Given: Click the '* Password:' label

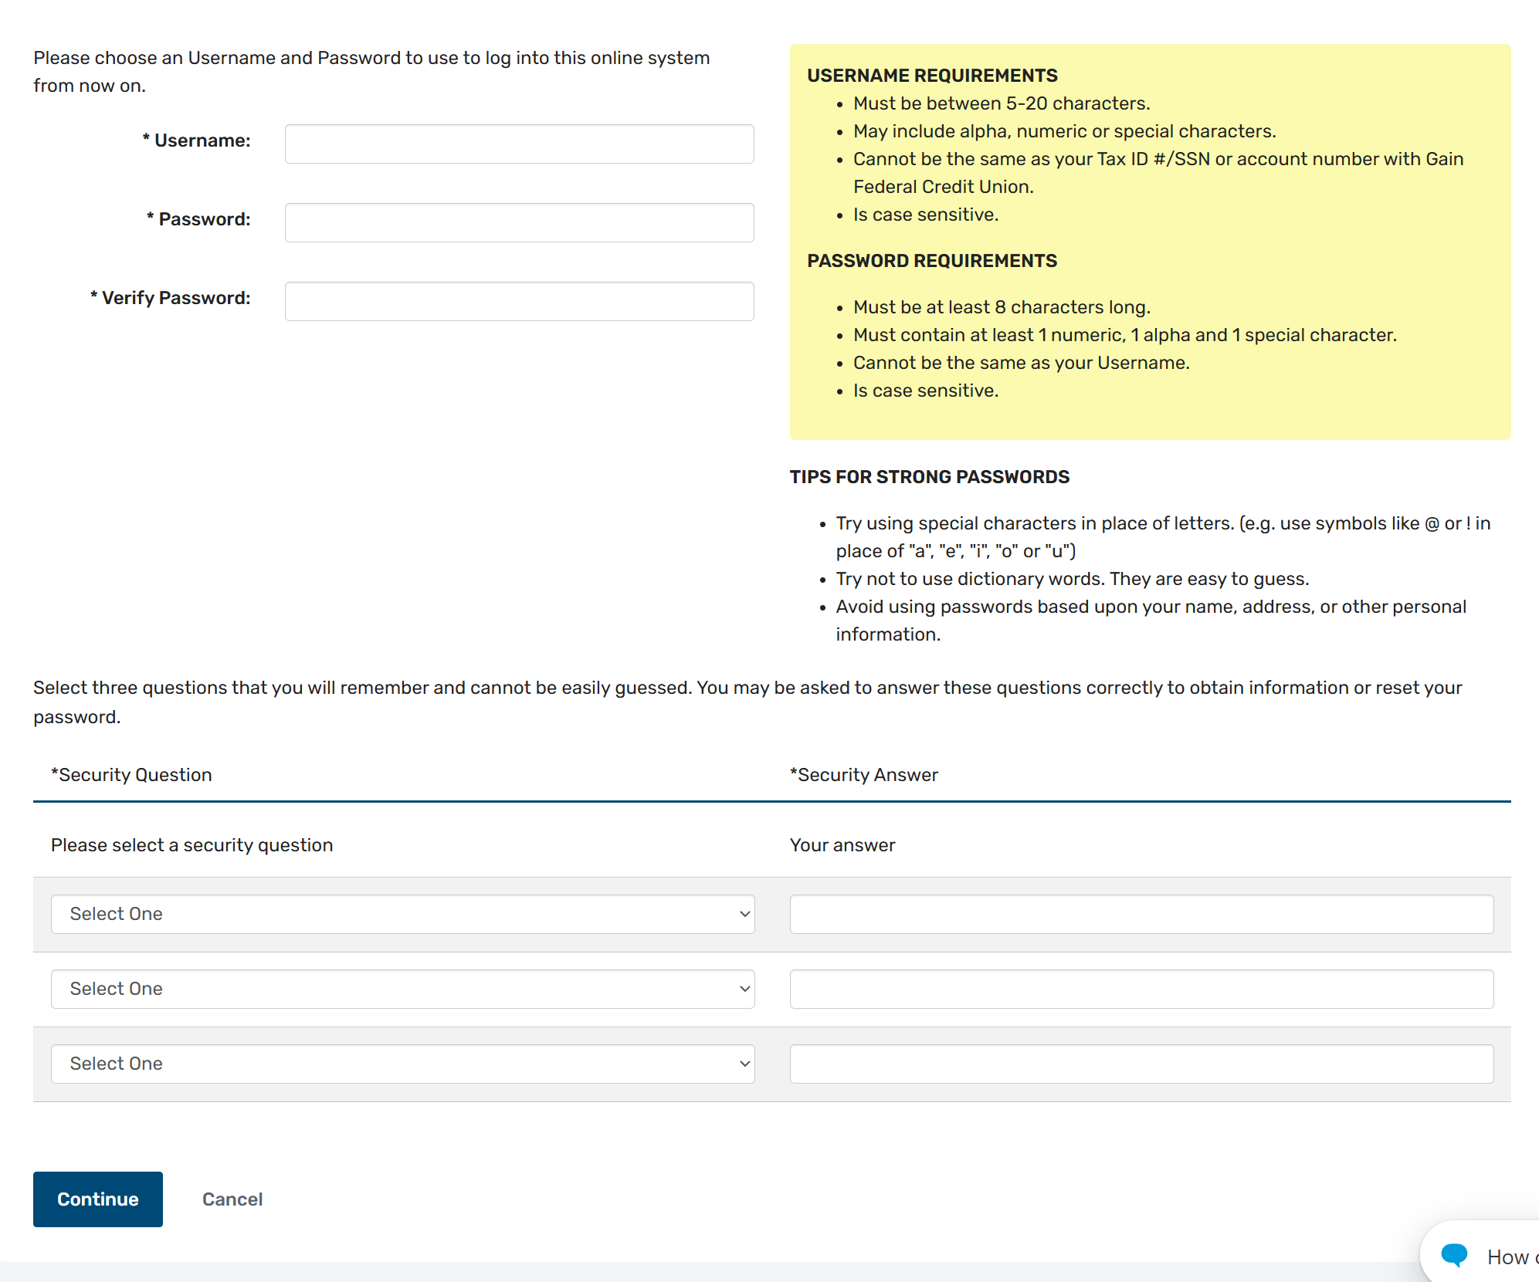Looking at the screenshot, I should (198, 218).
